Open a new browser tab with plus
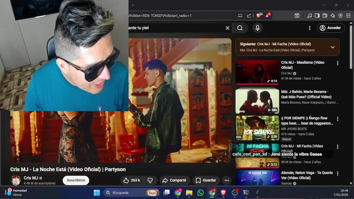Screen dimensions: 354x199 tap(132, 5)
